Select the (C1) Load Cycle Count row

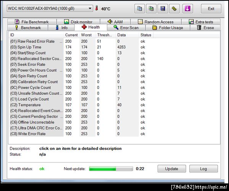point(81,99)
